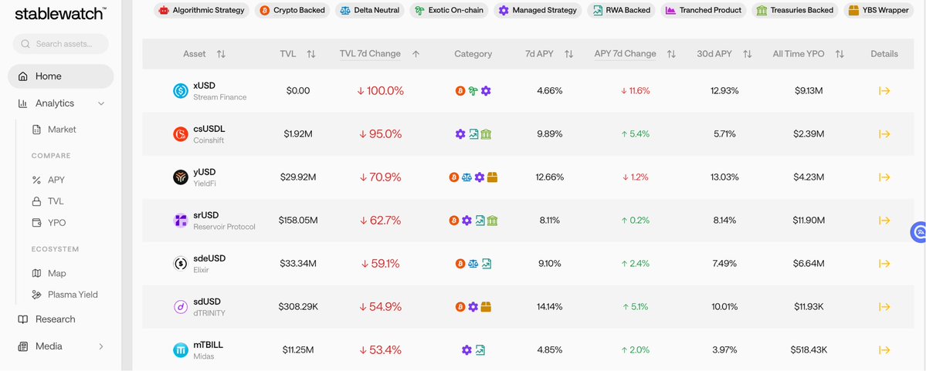Click the xUSD Stream Finance logo icon
Screen dimensions: 926x371
(x=181, y=91)
